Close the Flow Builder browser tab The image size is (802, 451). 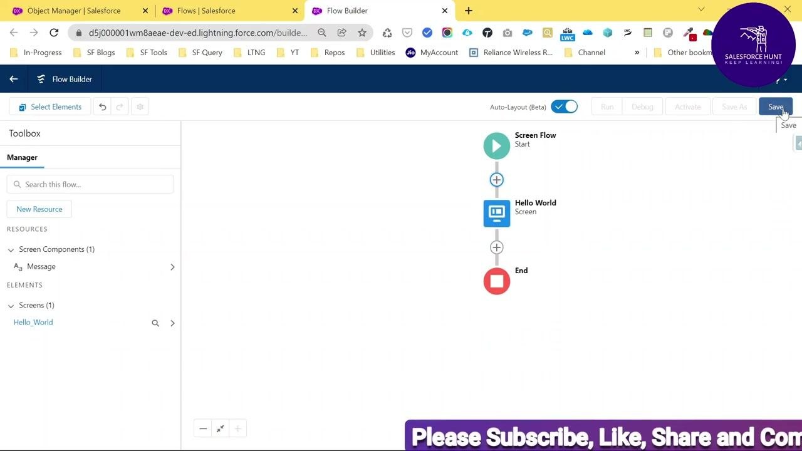point(445,11)
